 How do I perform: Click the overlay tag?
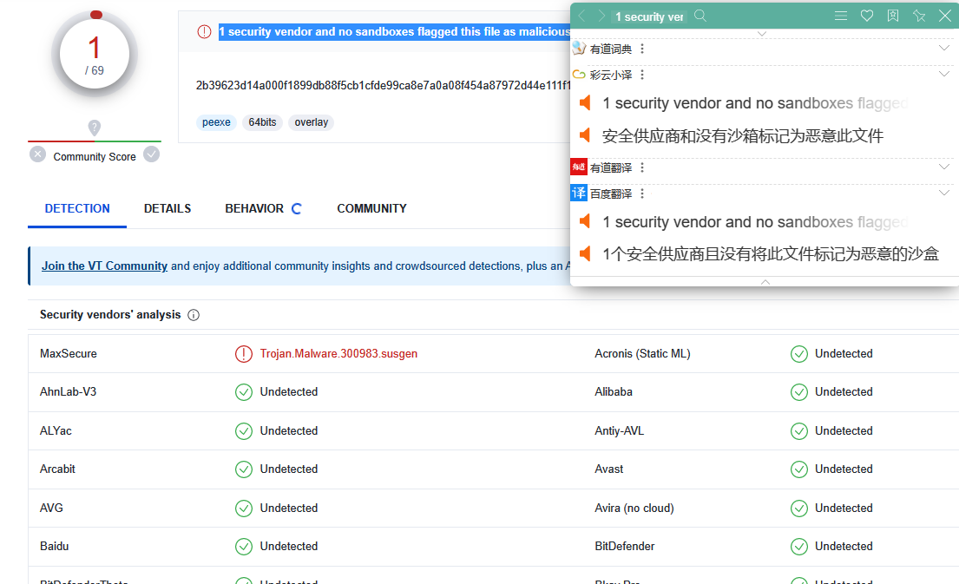point(312,122)
